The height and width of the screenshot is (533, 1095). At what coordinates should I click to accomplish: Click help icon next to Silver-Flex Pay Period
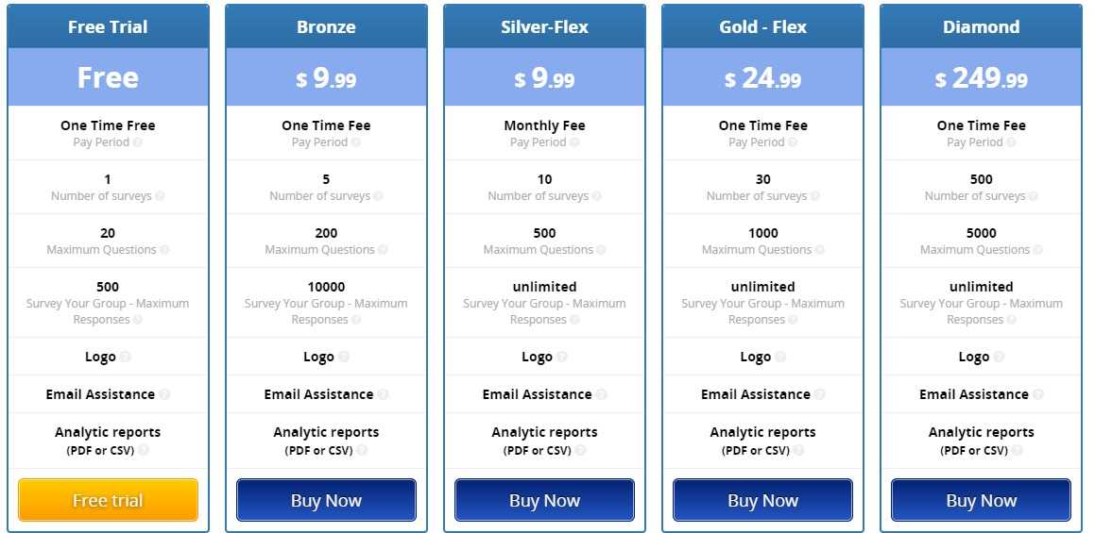point(574,142)
